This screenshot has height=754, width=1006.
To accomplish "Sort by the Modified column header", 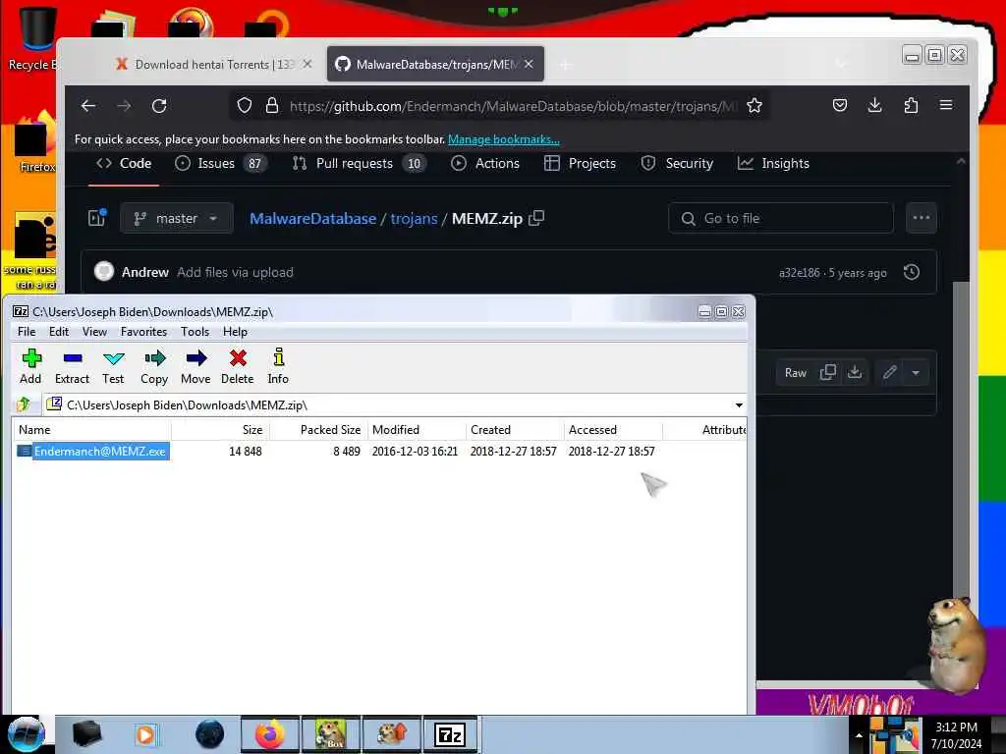I will (x=417, y=430).
